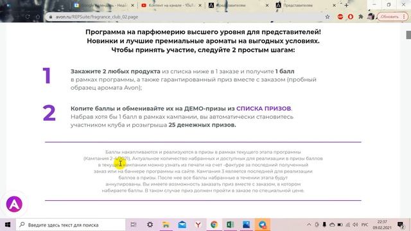Open File Explorer from the taskbar
This screenshot has height=231, width=411.
166,225
